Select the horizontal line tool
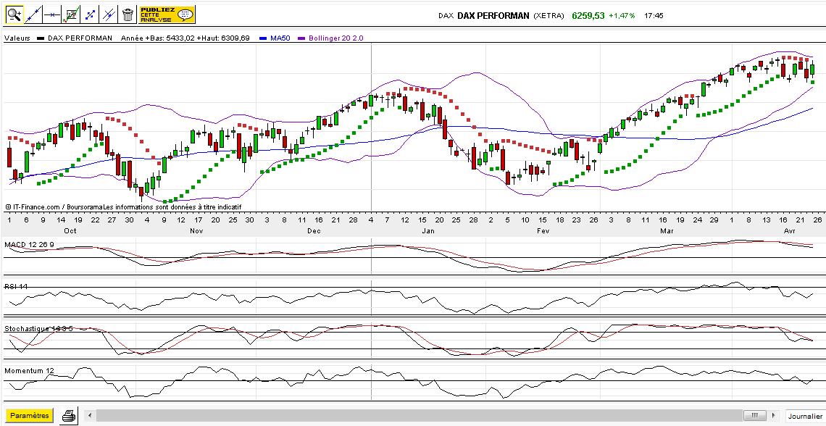 click(x=52, y=14)
